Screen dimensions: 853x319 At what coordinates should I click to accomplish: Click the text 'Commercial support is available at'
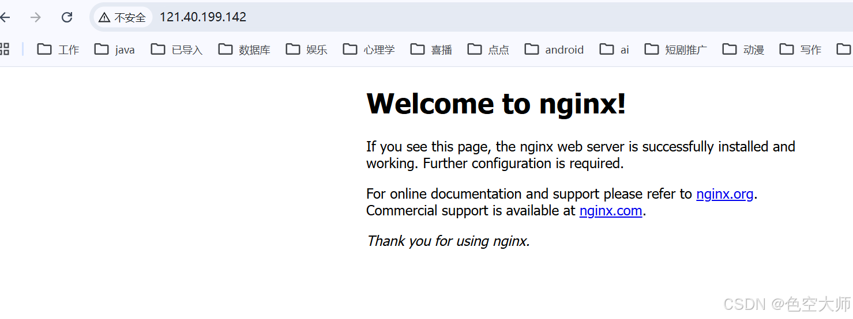[x=471, y=211]
